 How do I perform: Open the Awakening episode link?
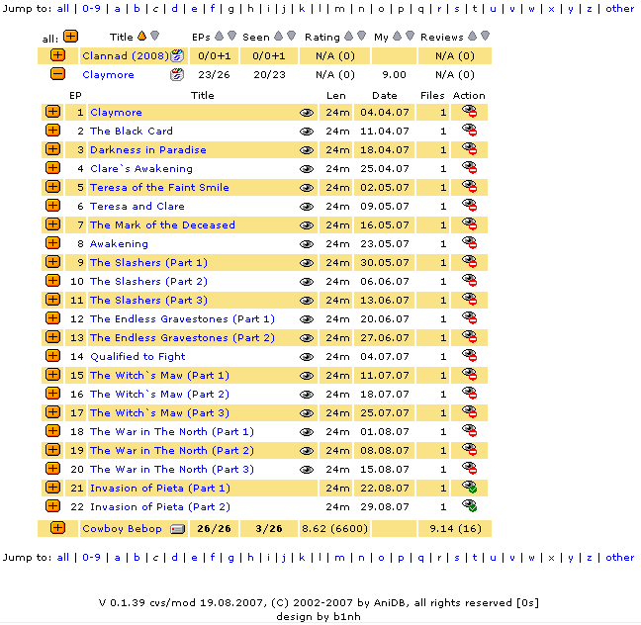point(119,244)
